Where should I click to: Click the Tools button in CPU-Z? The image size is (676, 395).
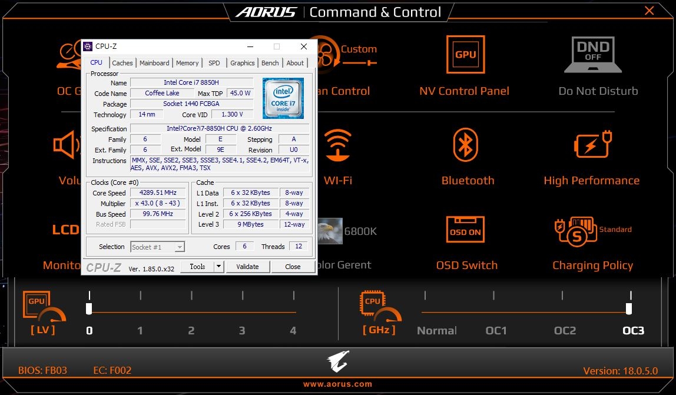click(x=197, y=267)
